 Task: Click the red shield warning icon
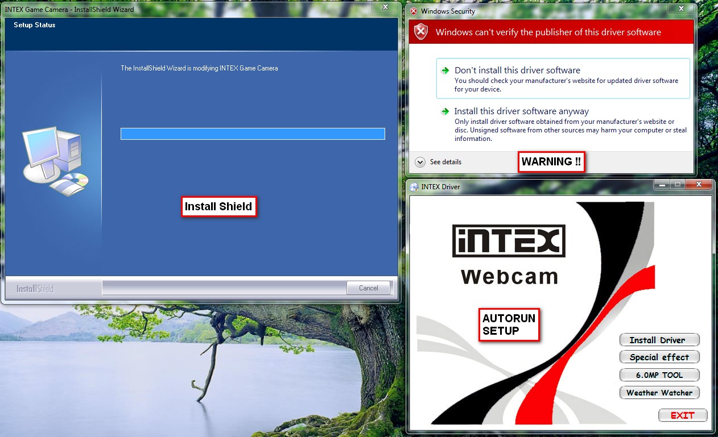420,32
